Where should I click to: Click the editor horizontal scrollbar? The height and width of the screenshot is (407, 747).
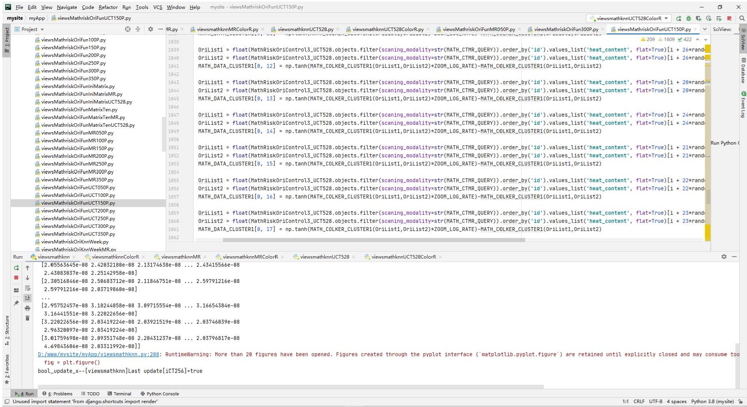coord(374,240)
